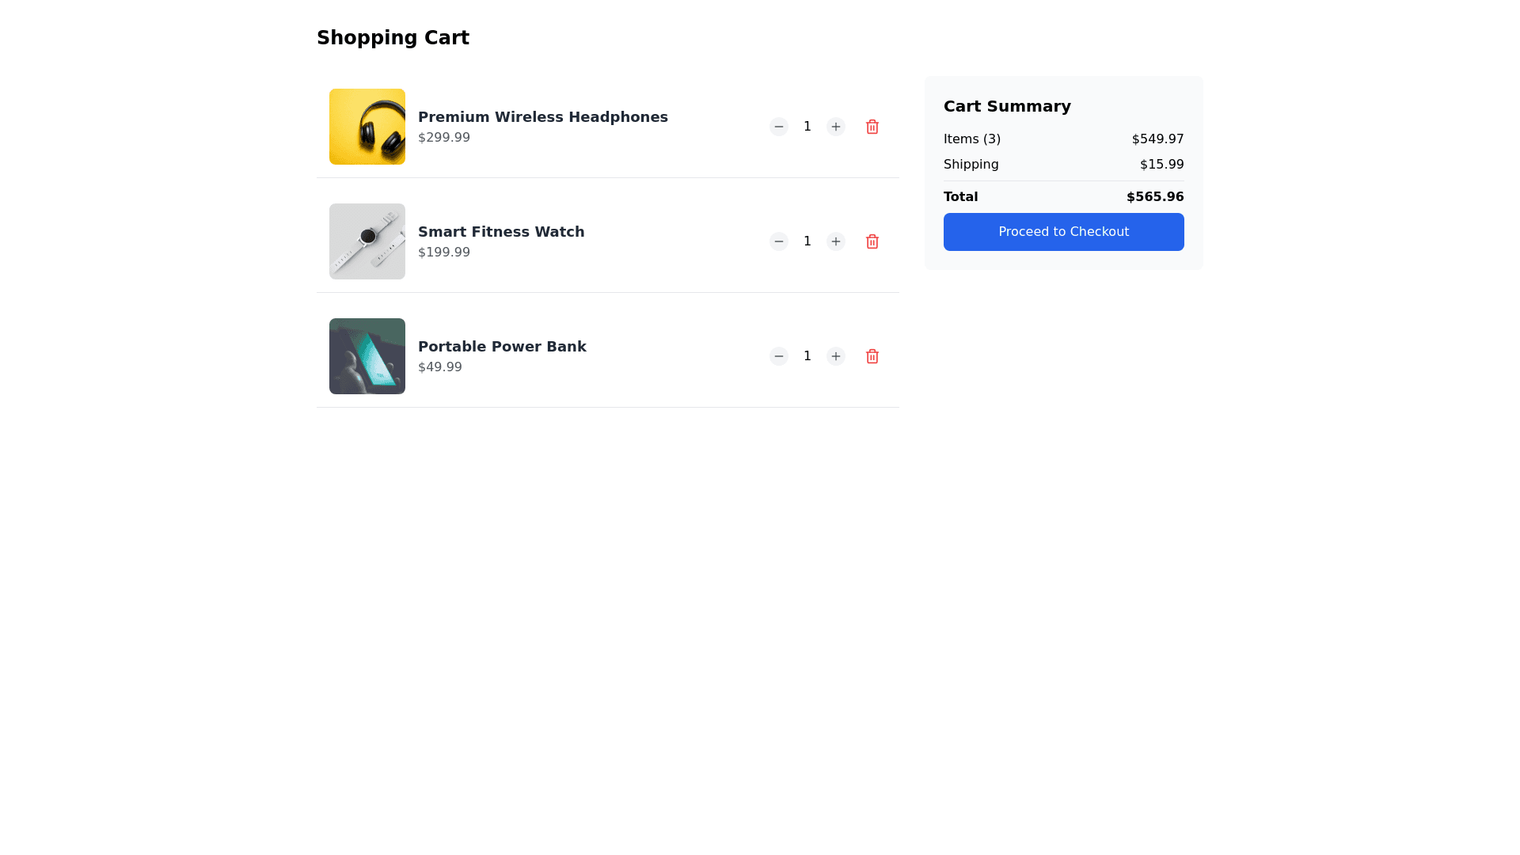Screen dimensions: 1520x855
Task: Increase quantity of Premium Wireless Headphones
Action: (x=836, y=127)
